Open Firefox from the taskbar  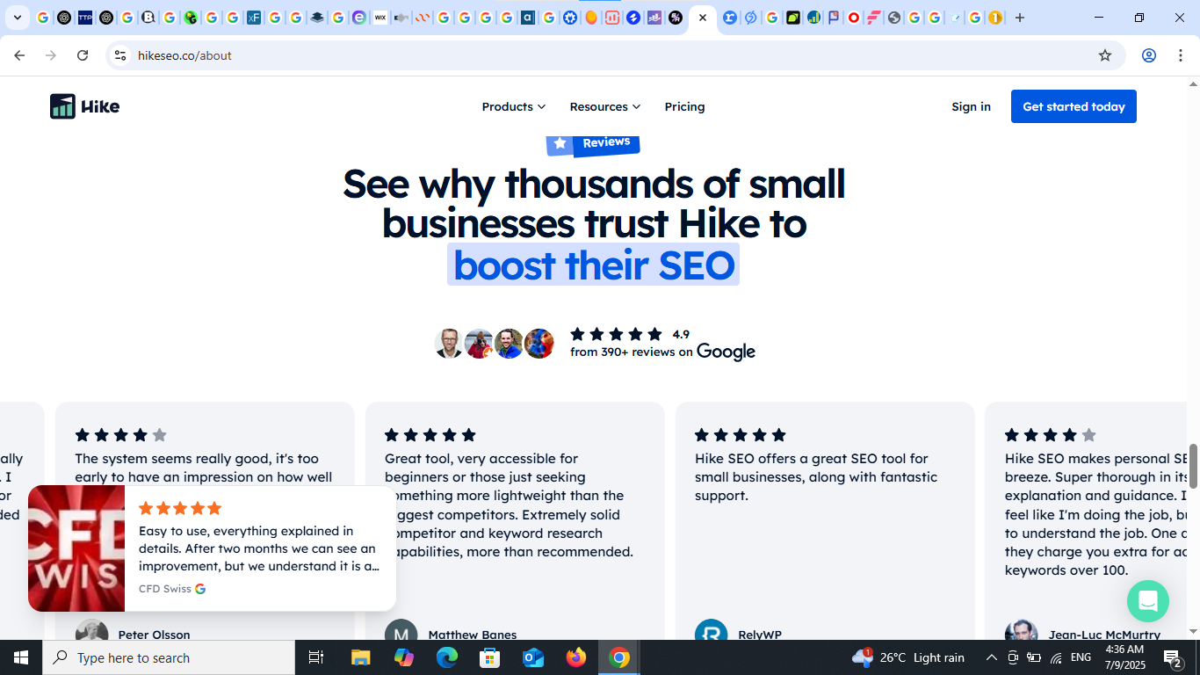(576, 657)
